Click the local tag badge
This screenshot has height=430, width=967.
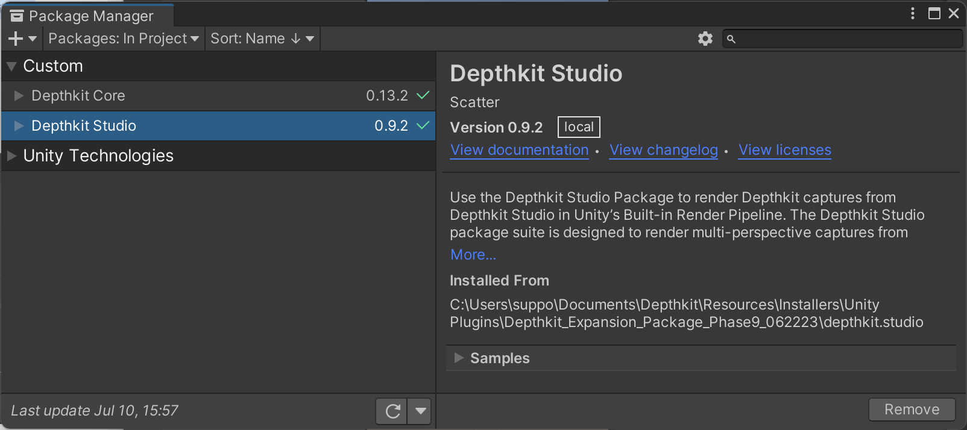[x=579, y=127]
